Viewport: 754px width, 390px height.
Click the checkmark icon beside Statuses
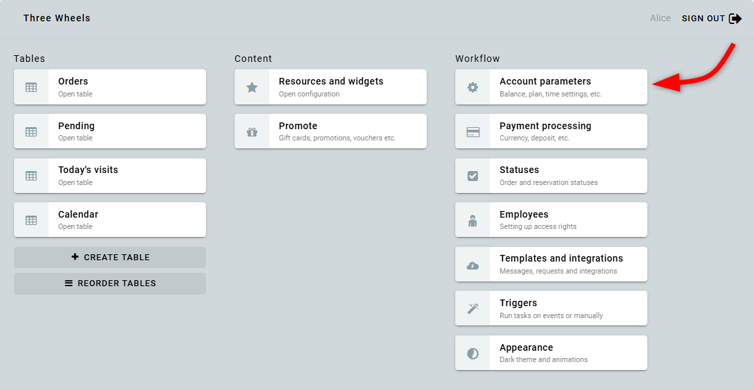(x=473, y=176)
